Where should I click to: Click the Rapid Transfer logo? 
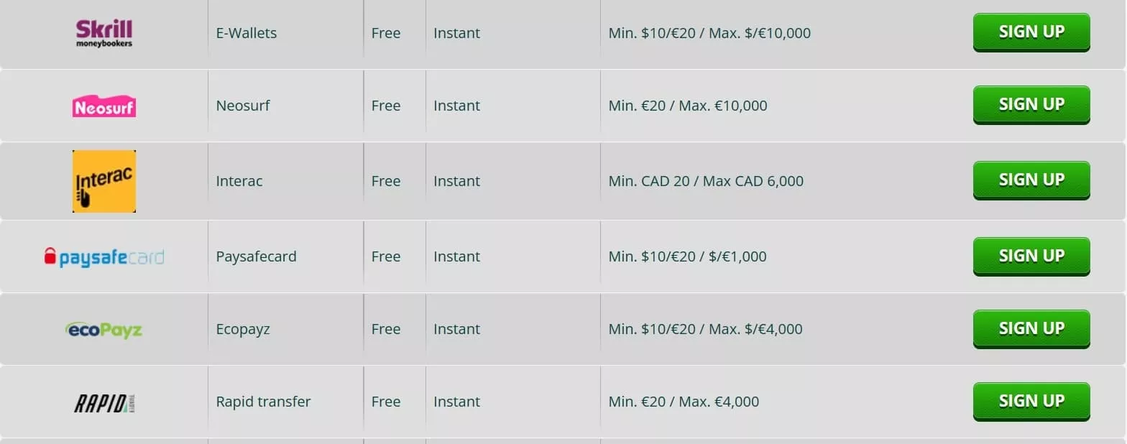tap(104, 402)
